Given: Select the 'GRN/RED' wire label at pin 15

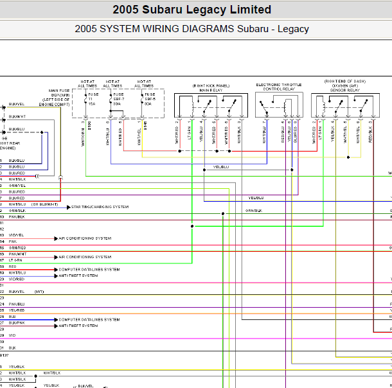Looking at the screenshot, I should [x=17, y=248].
